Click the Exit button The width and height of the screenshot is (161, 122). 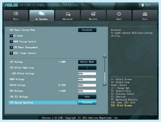pos(146,5)
